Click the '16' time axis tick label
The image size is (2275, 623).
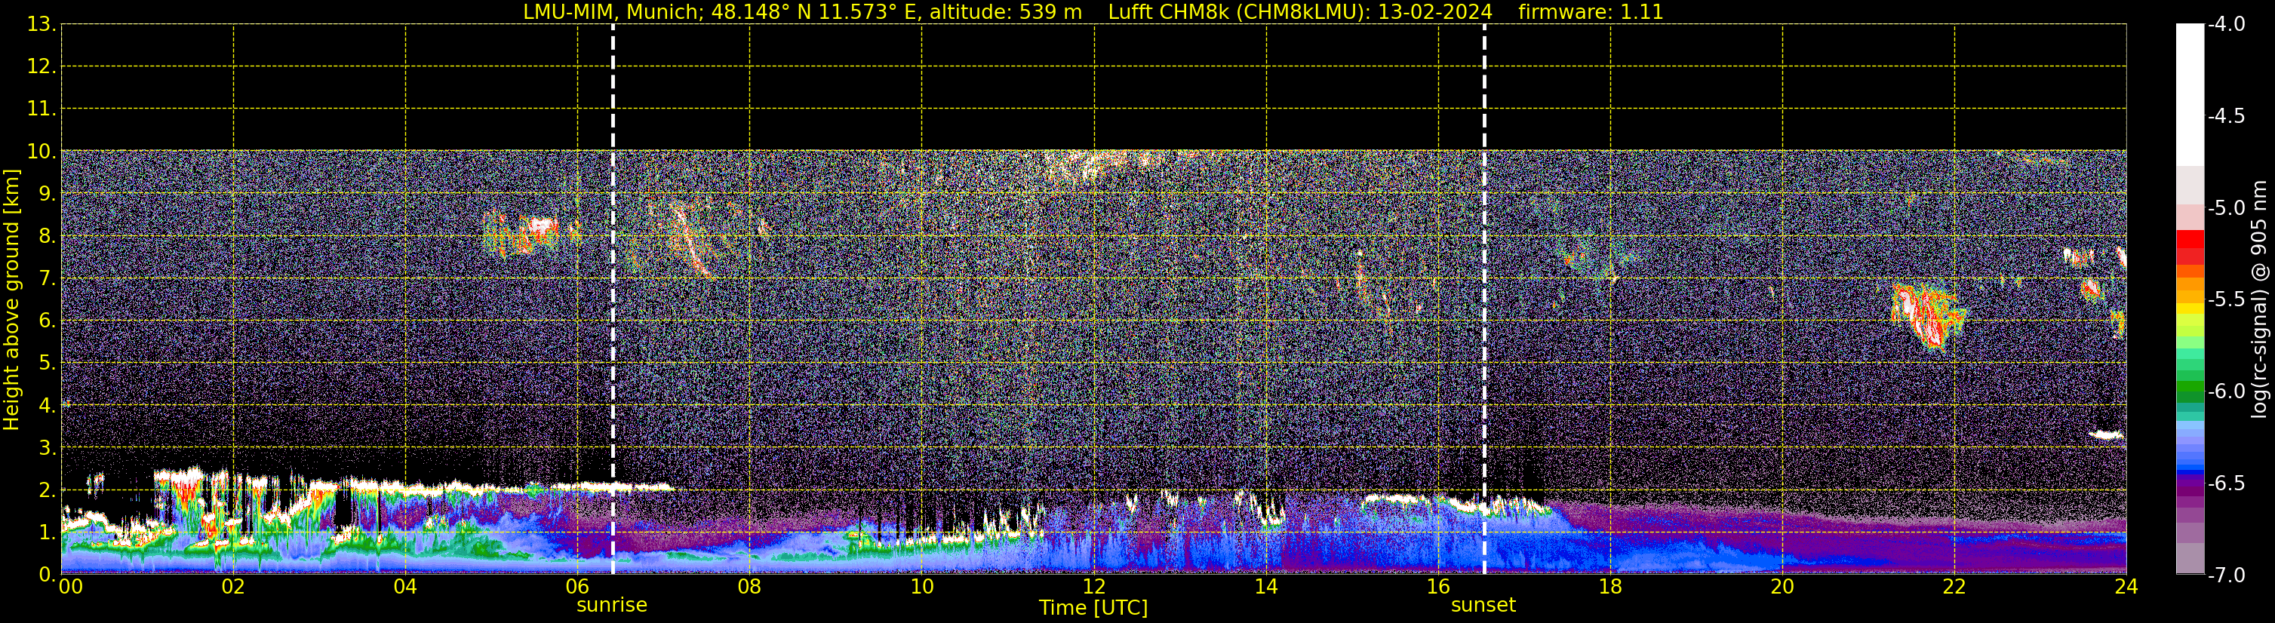[x=1439, y=587]
